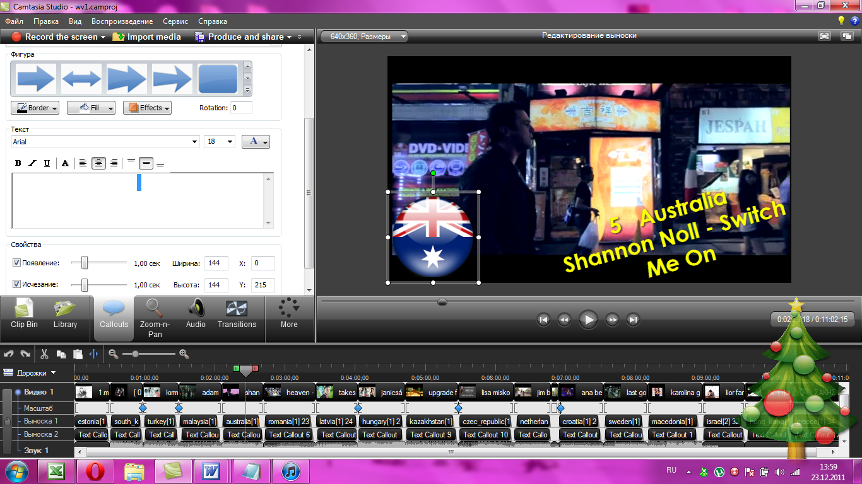The width and height of the screenshot is (862, 484).
Task: Open the Вид menu
Action: coord(75,21)
